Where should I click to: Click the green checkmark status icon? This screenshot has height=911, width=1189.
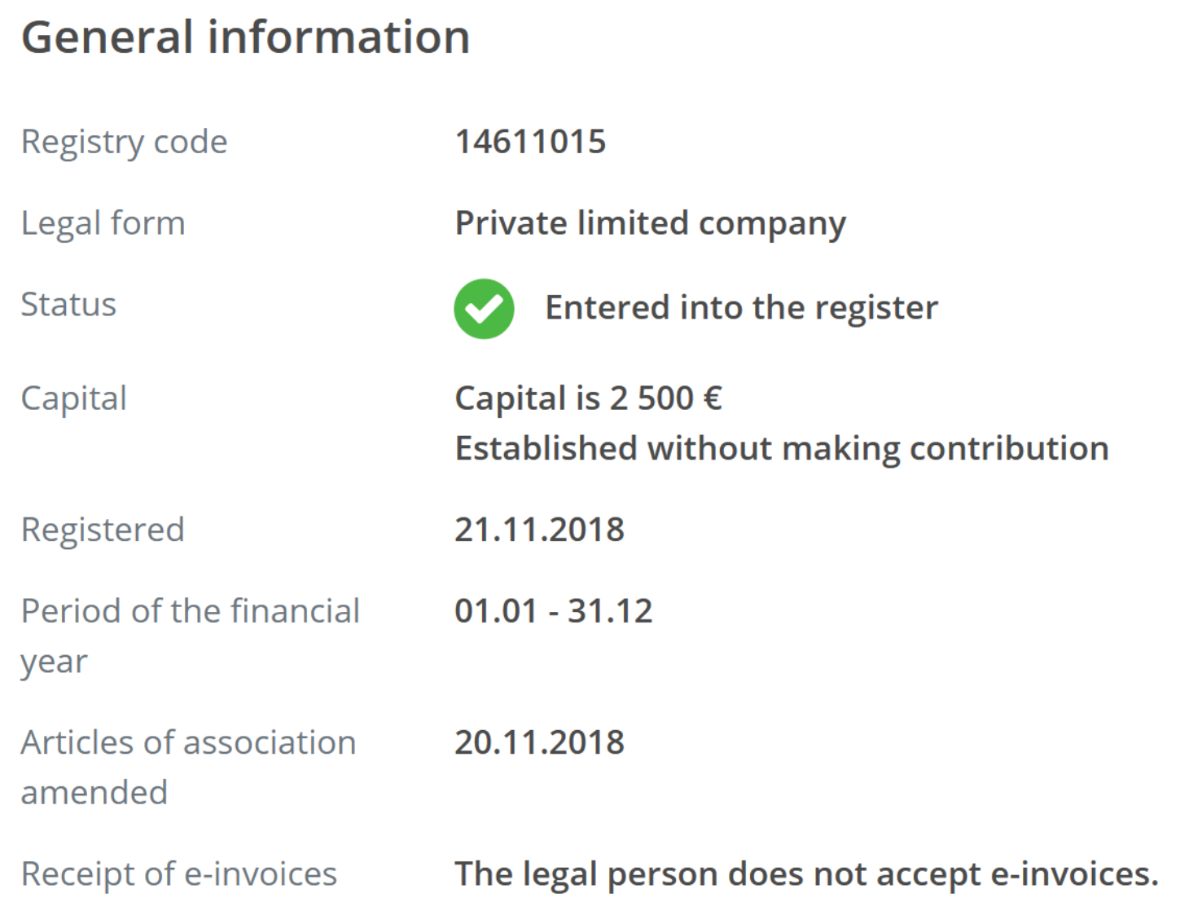point(484,309)
